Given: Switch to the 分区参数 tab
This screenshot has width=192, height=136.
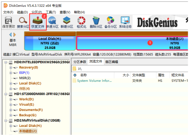Looking at the screenshot, I should click(80, 62).
